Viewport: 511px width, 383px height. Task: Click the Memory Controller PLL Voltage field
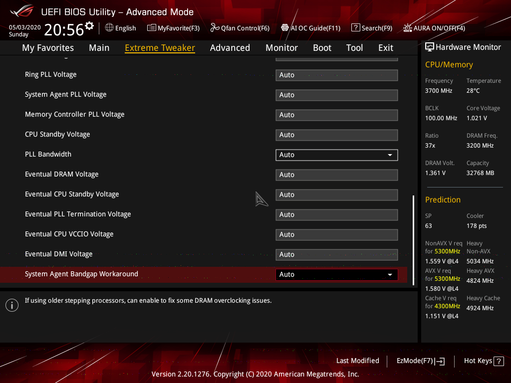[337, 115]
